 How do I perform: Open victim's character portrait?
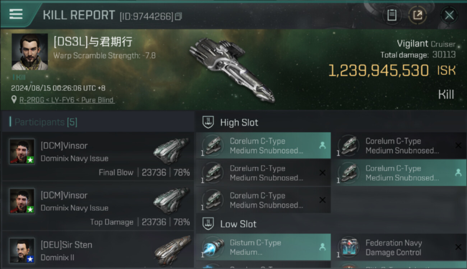pyautogui.click(x=29, y=52)
